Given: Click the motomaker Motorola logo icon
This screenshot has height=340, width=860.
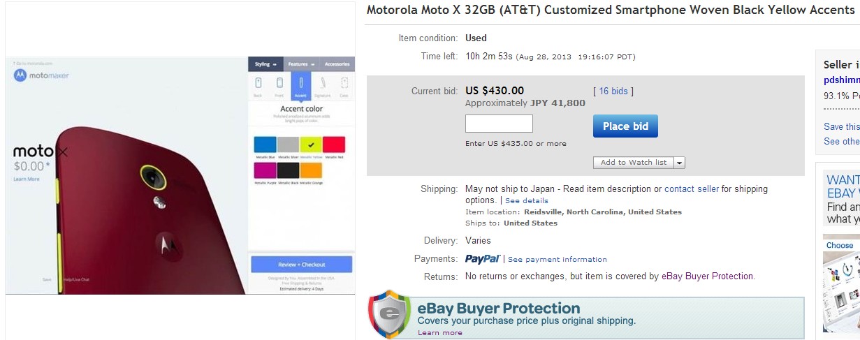Looking at the screenshot, I should click(x=20, y=75).
